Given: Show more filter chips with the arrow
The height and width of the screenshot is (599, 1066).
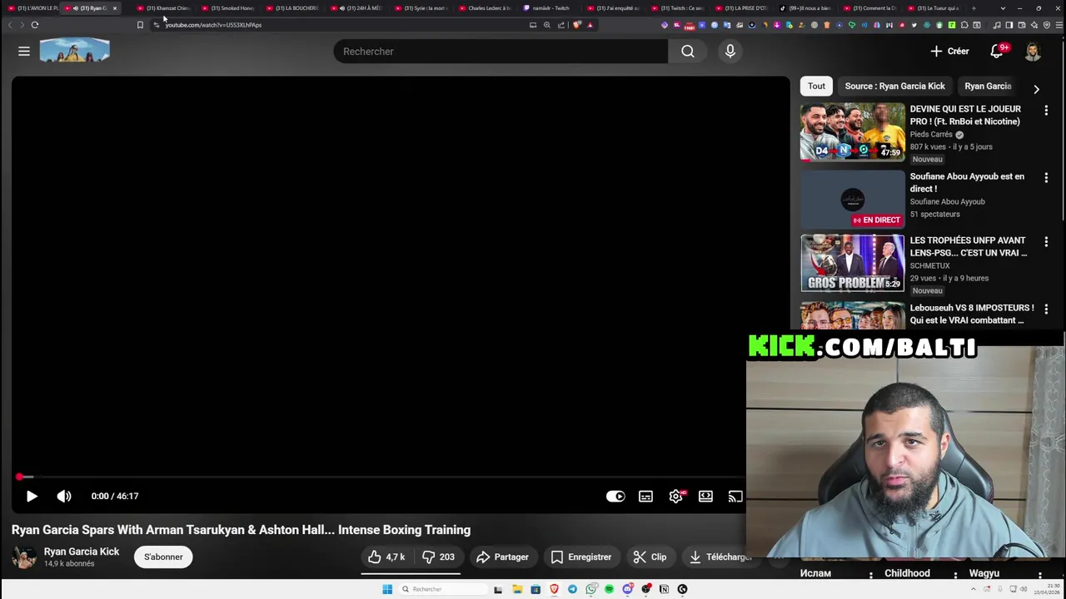Looking at the screenshot, I should [1036, 88].
